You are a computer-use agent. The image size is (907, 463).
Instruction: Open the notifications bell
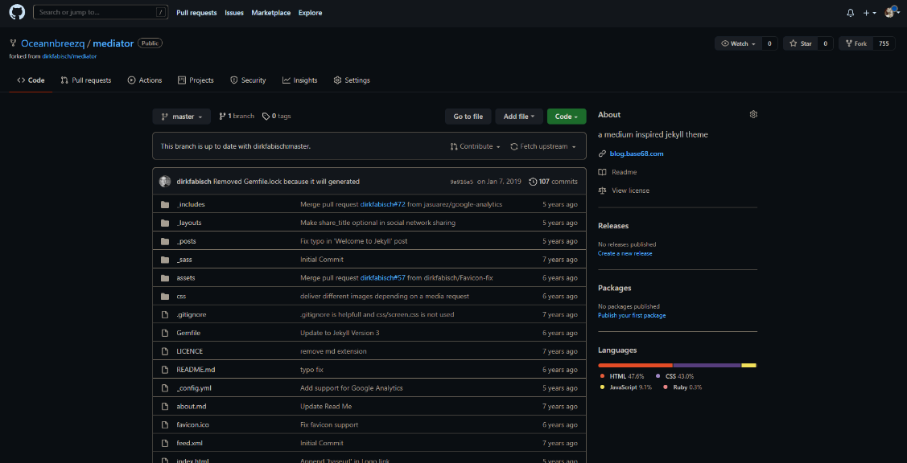[x=851, y=13]
